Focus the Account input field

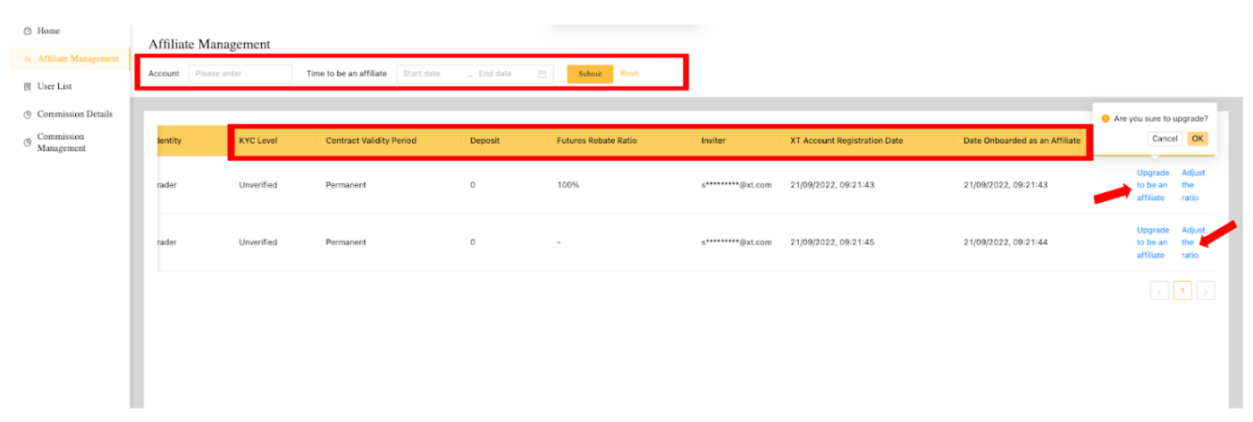pyautogui.click(x=240, y=74)
